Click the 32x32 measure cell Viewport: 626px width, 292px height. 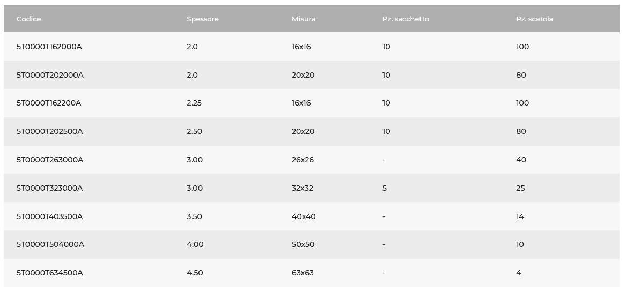[302, 188]
